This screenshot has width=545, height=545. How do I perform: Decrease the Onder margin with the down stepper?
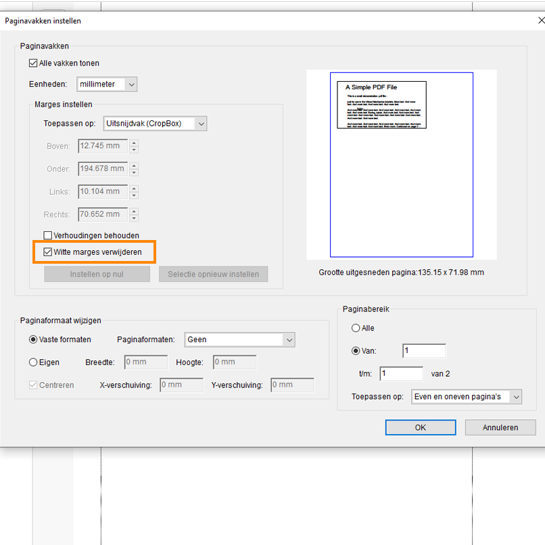click(134, 171)
